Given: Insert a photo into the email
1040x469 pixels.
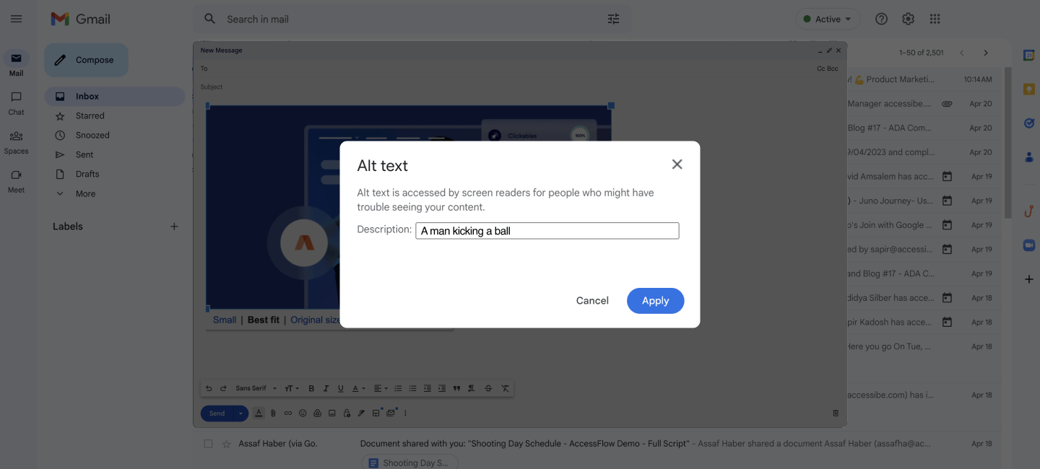Looking at the screenshot, I should tap(332, 412).
